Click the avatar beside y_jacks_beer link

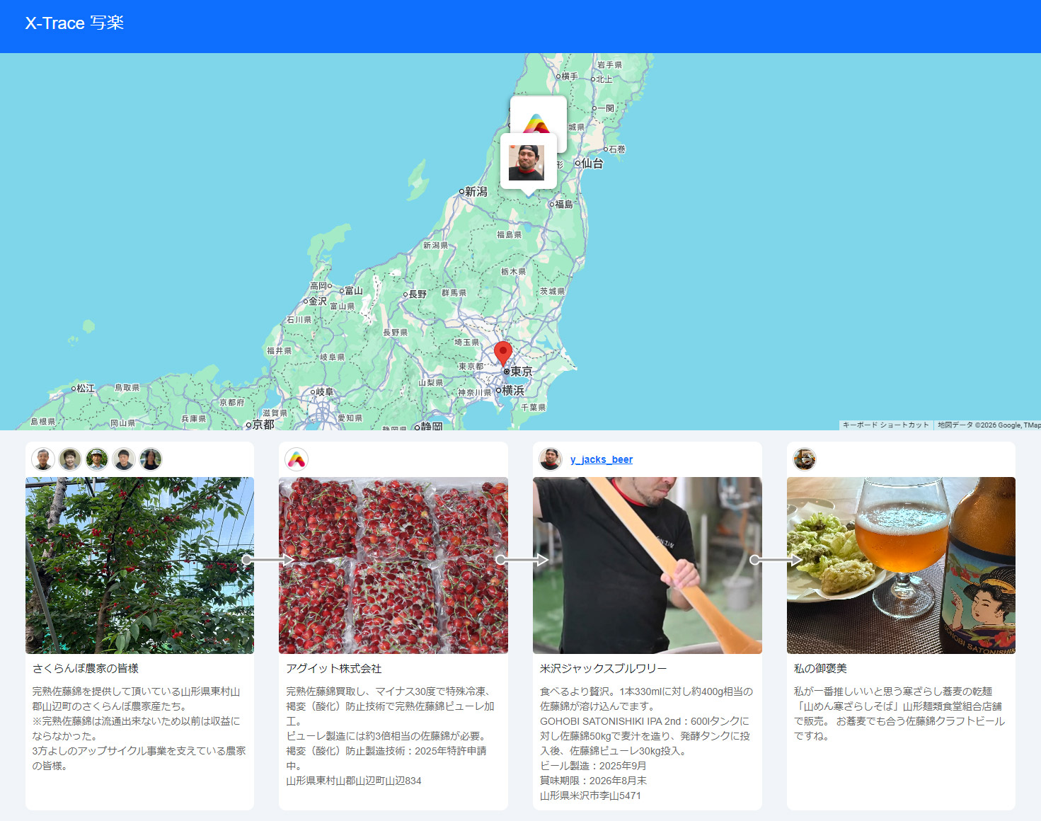click(x=551, y=459)
